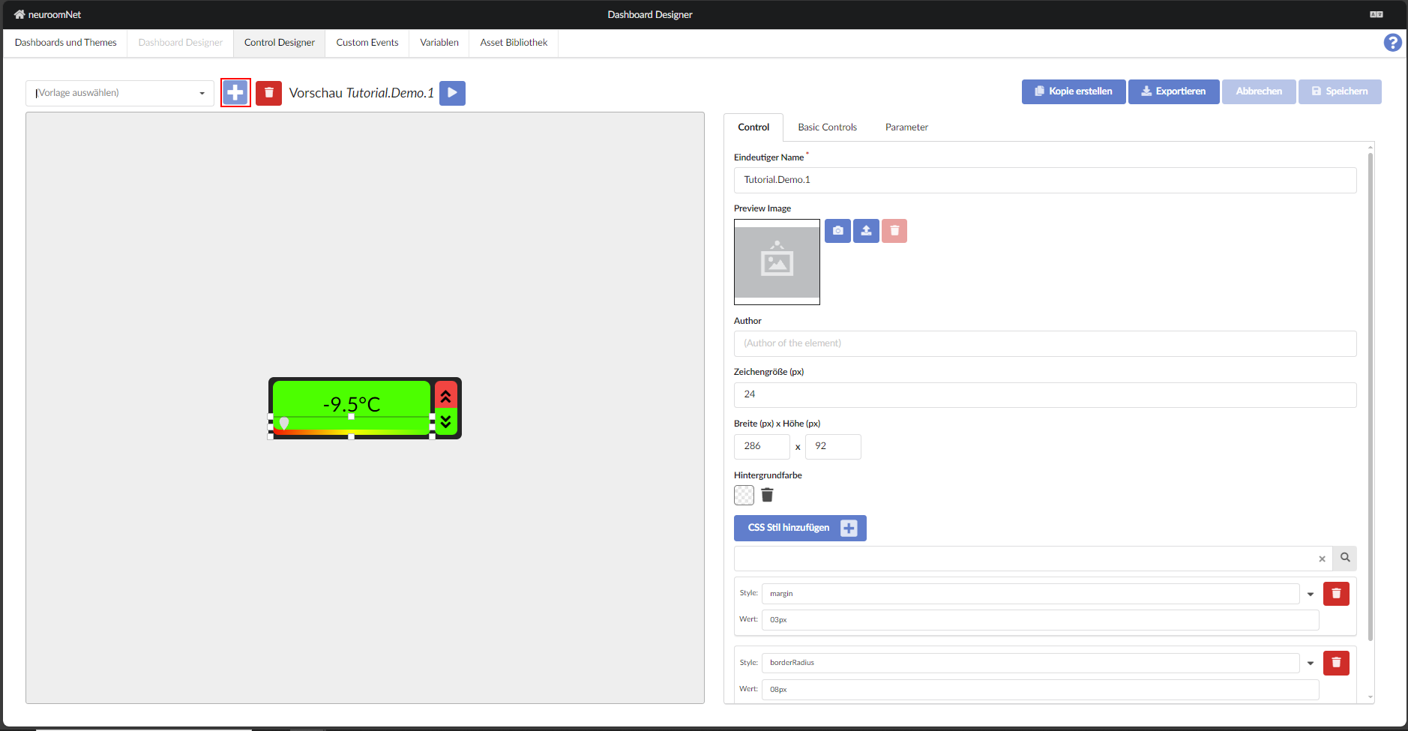
Task: Open the Hintergrundfarbe color swatch
Action: [x=744, y=495]
